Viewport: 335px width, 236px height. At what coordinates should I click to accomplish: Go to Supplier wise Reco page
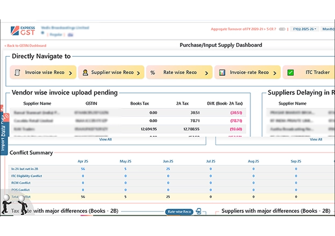tap(113, 72)
